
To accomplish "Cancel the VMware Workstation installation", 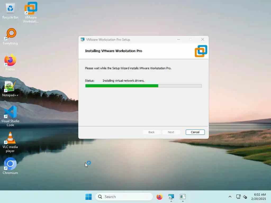I will coord(195,132).
